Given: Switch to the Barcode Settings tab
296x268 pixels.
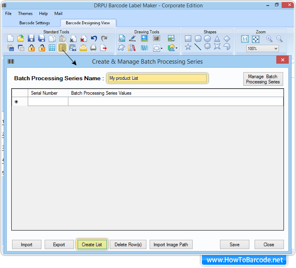Looking at the screenshot, I should (x=35, y=23).
